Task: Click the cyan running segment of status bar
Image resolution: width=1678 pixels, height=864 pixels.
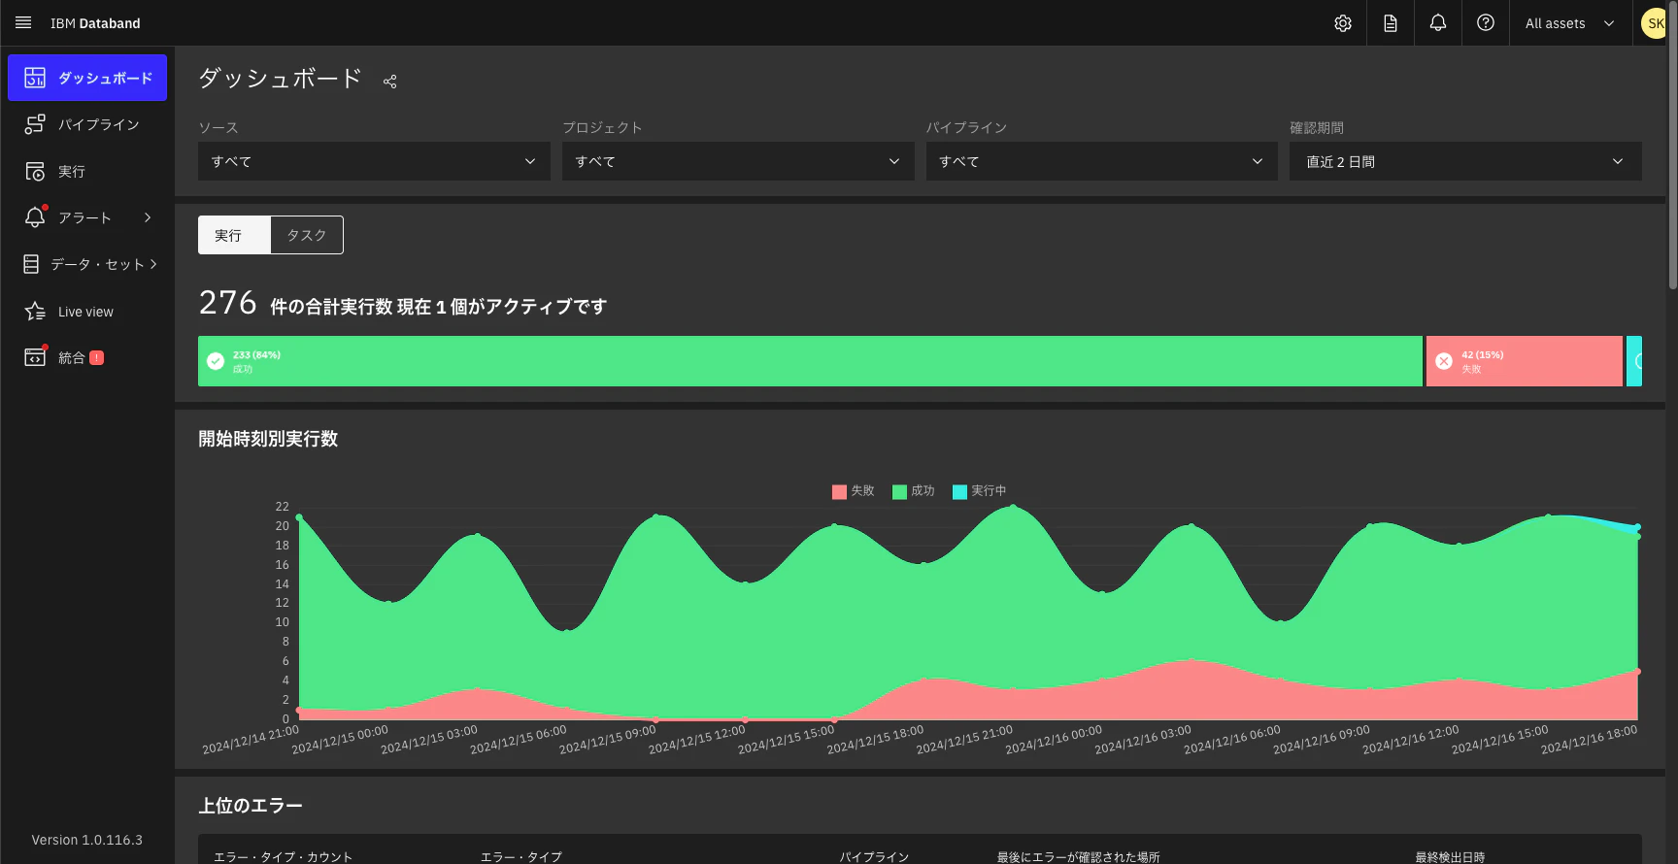Action: coord(1634,361)
